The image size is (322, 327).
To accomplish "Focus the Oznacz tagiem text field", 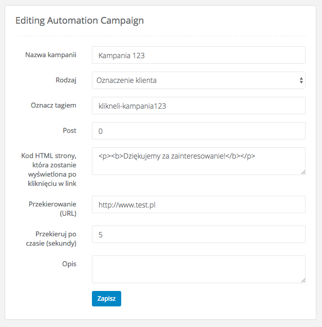I will (199, 106).
